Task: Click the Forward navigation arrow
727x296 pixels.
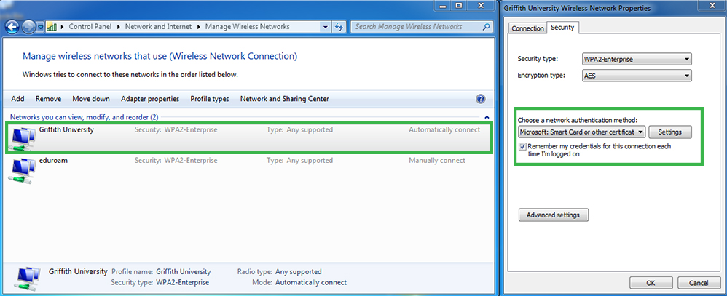Action: (x=28, y=27)
